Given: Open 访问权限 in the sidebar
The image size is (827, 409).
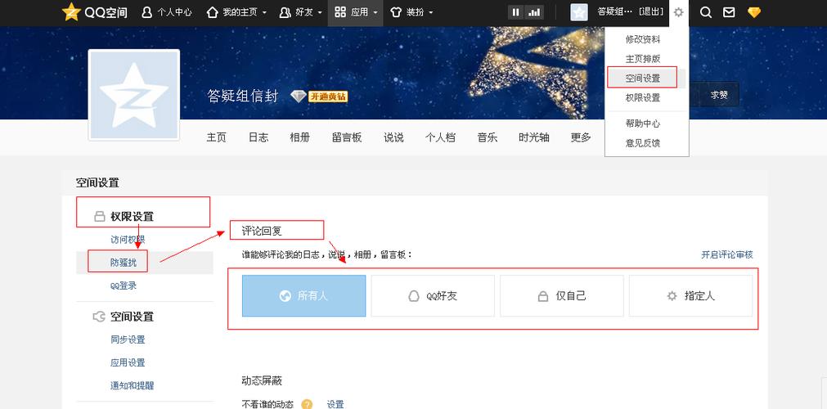Looking at the screenshot, I should click(x=128, y=240).
